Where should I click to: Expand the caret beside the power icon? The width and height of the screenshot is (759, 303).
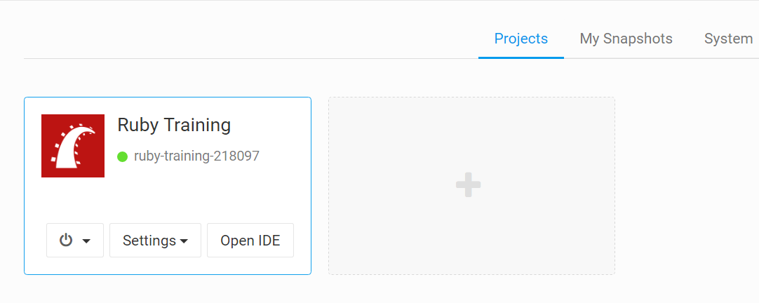coord(87,241)
